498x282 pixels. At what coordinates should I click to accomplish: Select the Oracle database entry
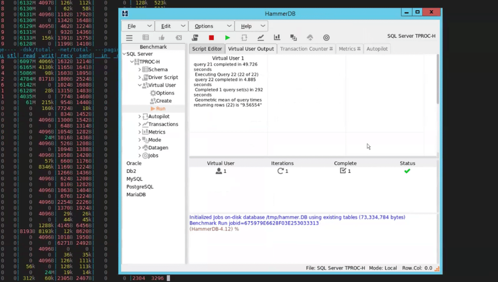(x=134, y=163)
